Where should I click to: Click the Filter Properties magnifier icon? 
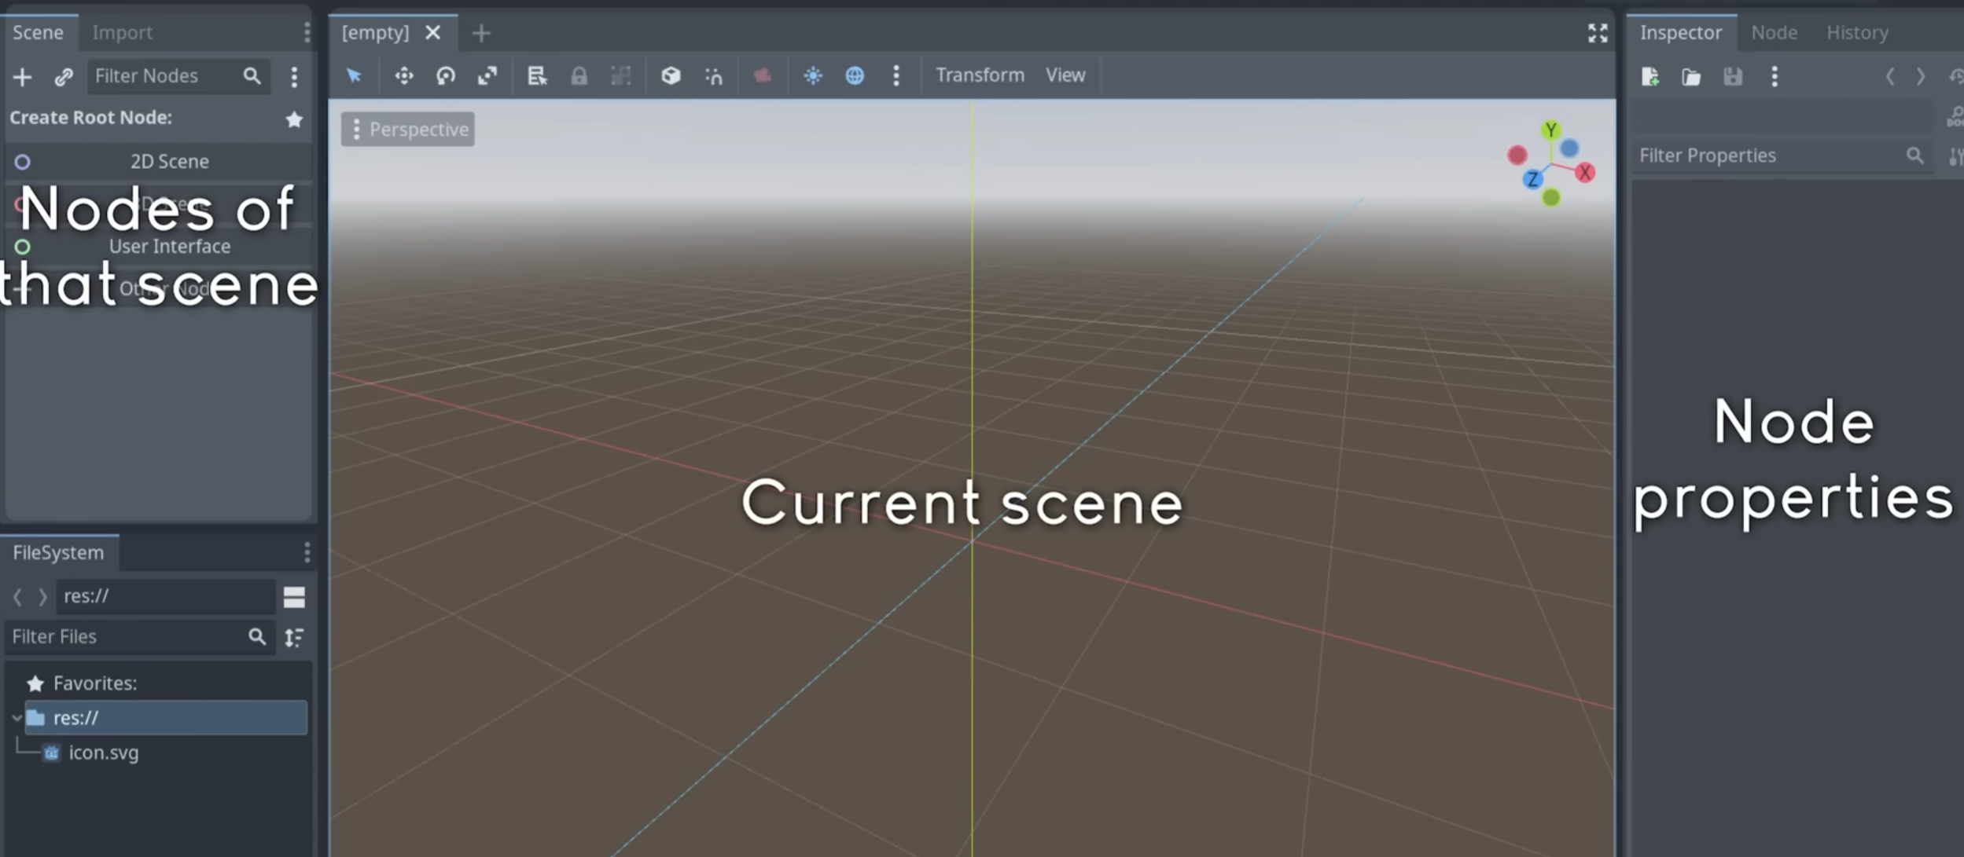1914,156
